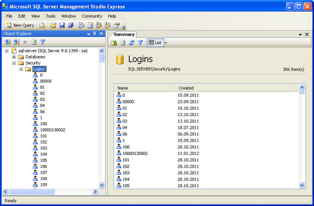This screenshot has width=314, height=206.
Task: Click the user icon beside 107 in tree
Action: [35, 172]
